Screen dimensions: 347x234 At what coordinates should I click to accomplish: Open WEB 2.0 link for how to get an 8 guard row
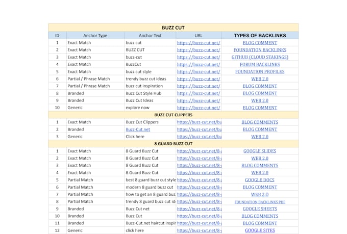coord(260,194)
